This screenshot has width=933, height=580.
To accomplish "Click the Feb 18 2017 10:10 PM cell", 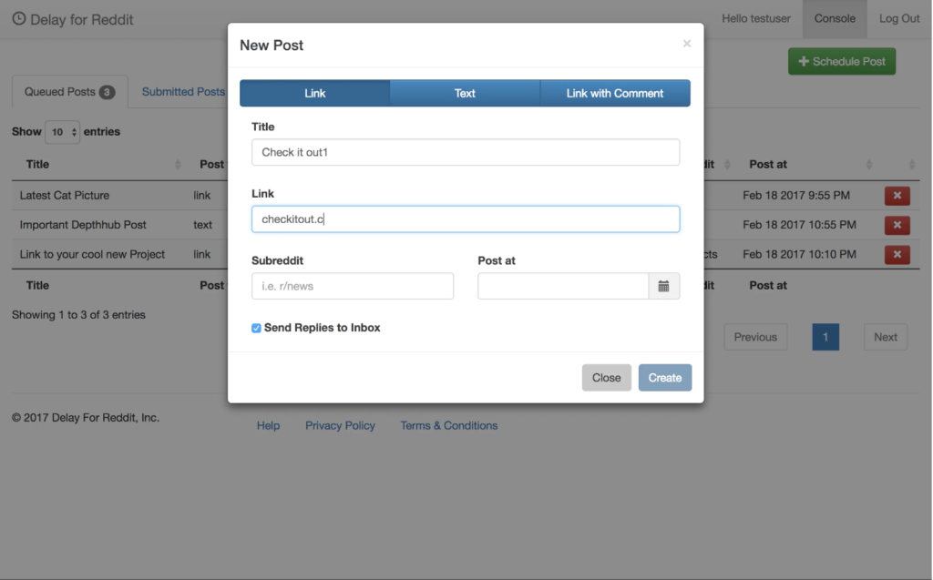I will (x=799, y=255).
